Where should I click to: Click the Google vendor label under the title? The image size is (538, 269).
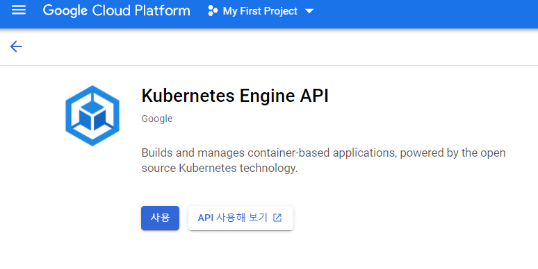[x=157, y=119]
